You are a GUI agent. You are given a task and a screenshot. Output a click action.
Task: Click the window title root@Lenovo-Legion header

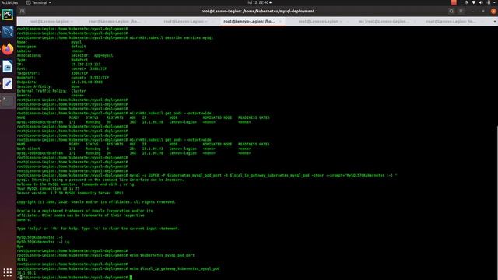tap(258, 11)
